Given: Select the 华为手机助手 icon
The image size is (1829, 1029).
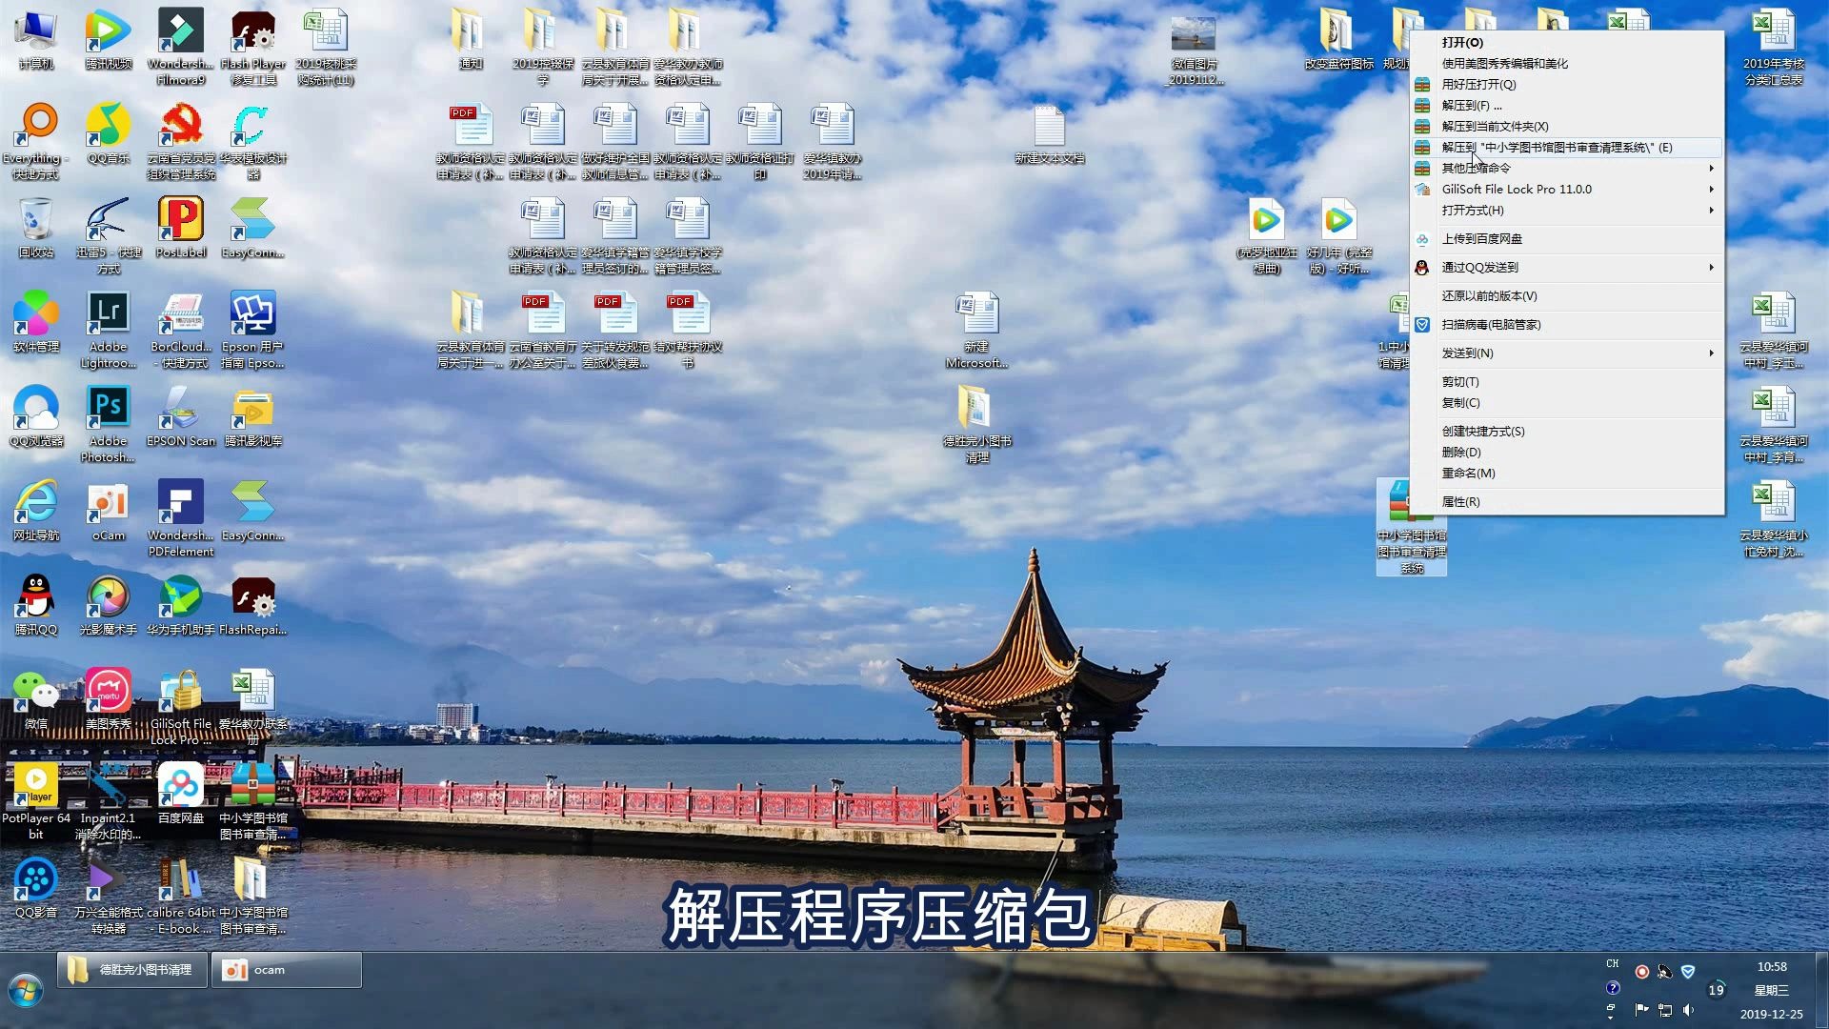Looking at the screenshot, I should pyautogui.click(x=181, y=607).
